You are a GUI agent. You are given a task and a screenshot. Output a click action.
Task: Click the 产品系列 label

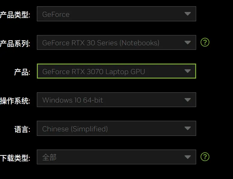(x=15, y=43)
